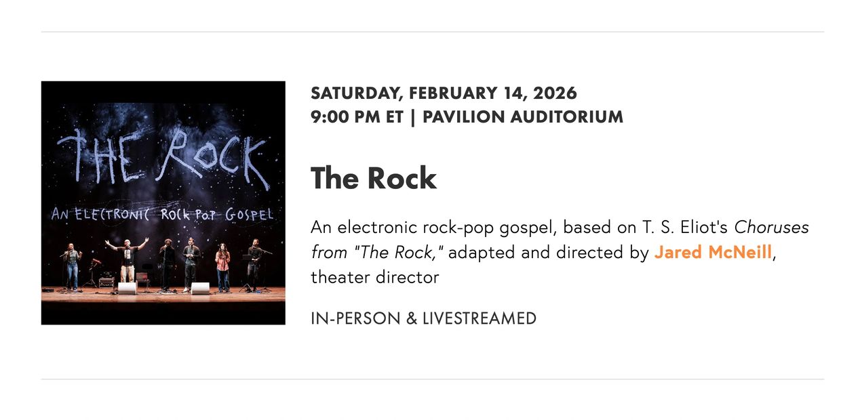Click "An Electronic Rock Pop Gospel" poster subtitle
Image resolution: width=841 pixels, height=420 pixels.
tap(163, 215)
